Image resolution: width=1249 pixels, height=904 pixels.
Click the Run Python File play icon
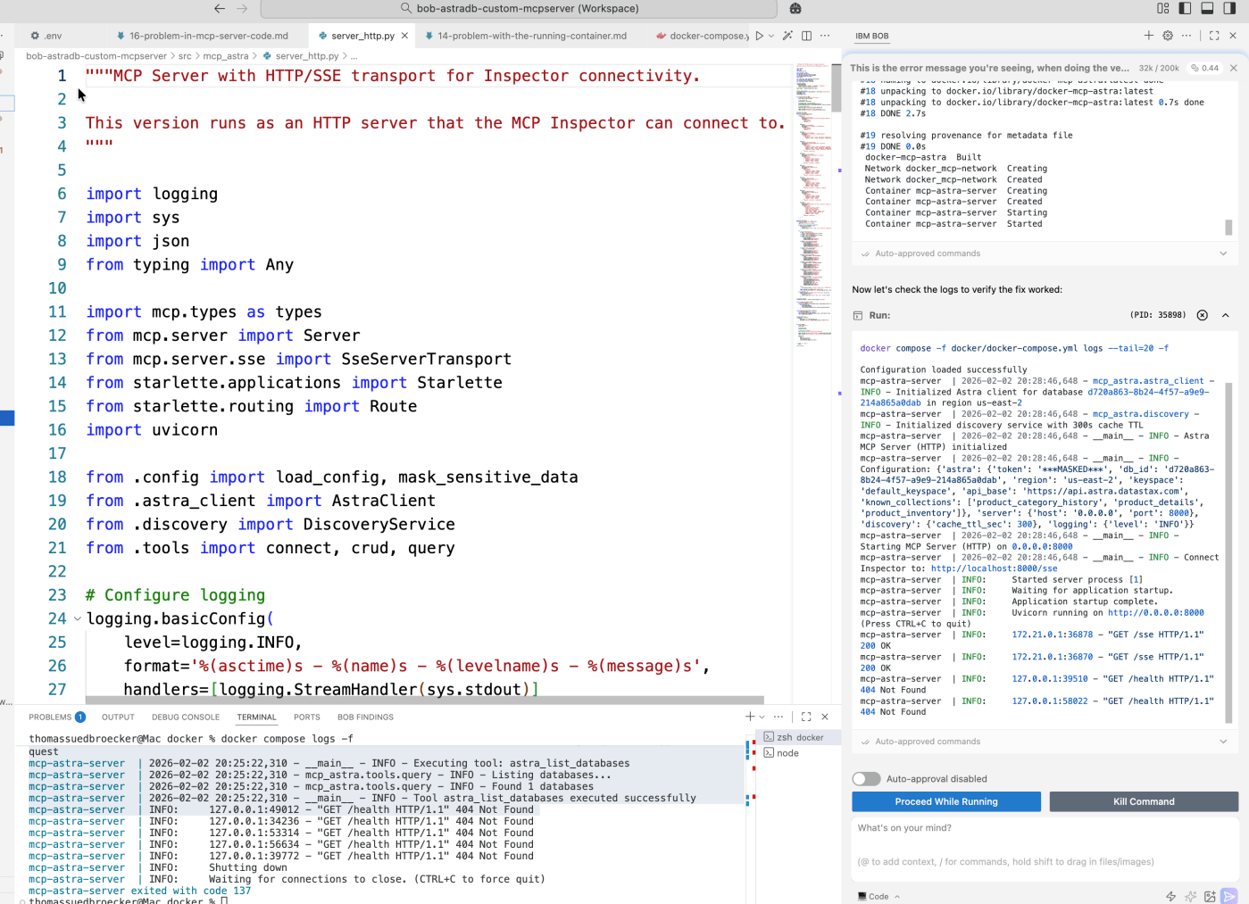759,36
